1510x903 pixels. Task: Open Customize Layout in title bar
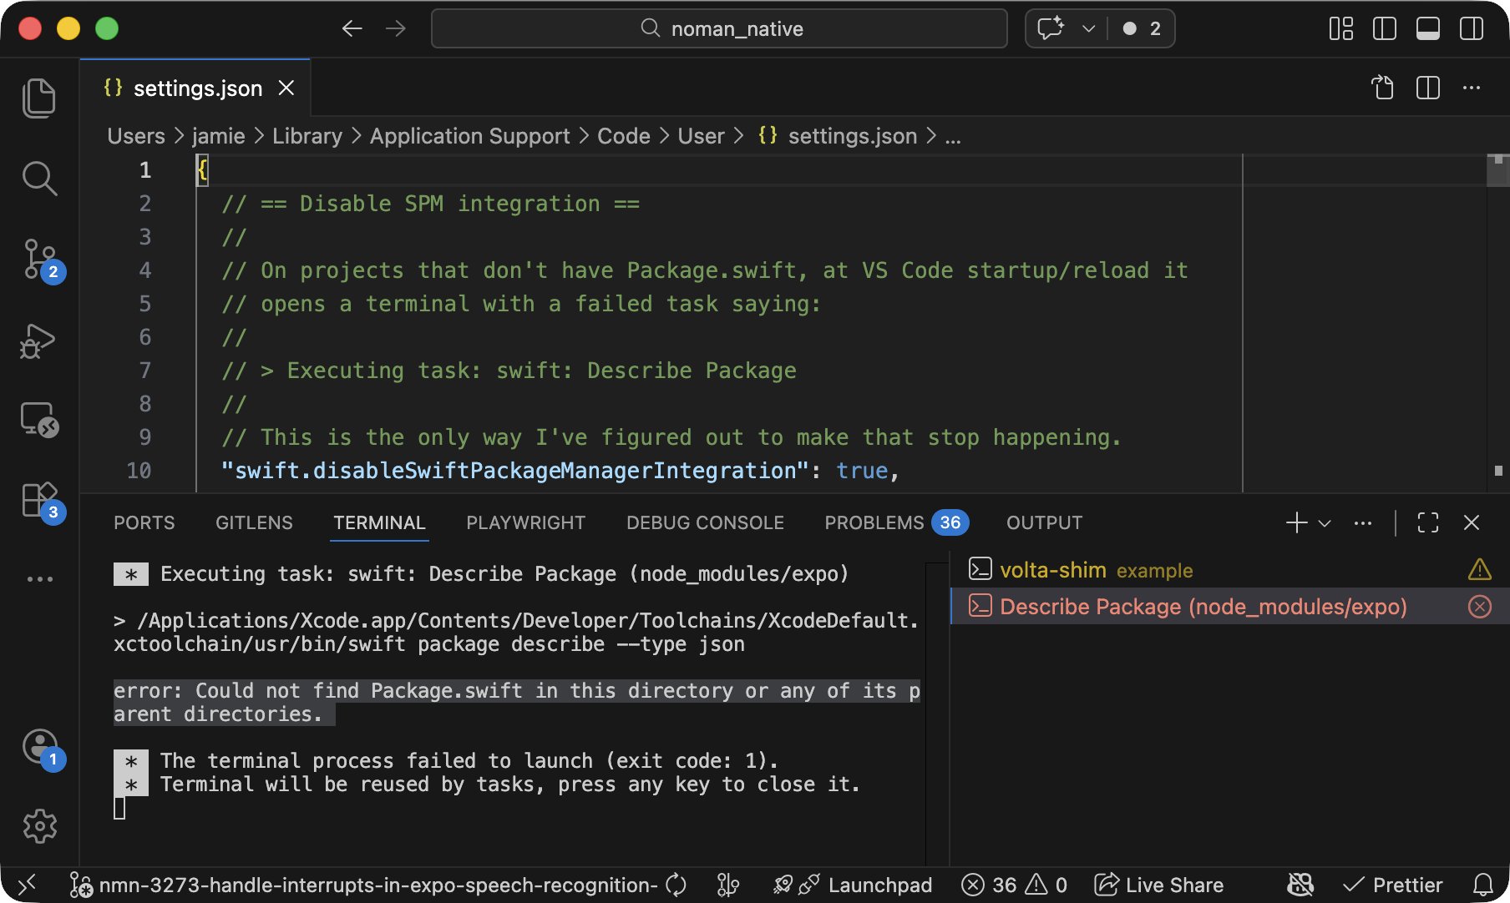coord(1341,28)
